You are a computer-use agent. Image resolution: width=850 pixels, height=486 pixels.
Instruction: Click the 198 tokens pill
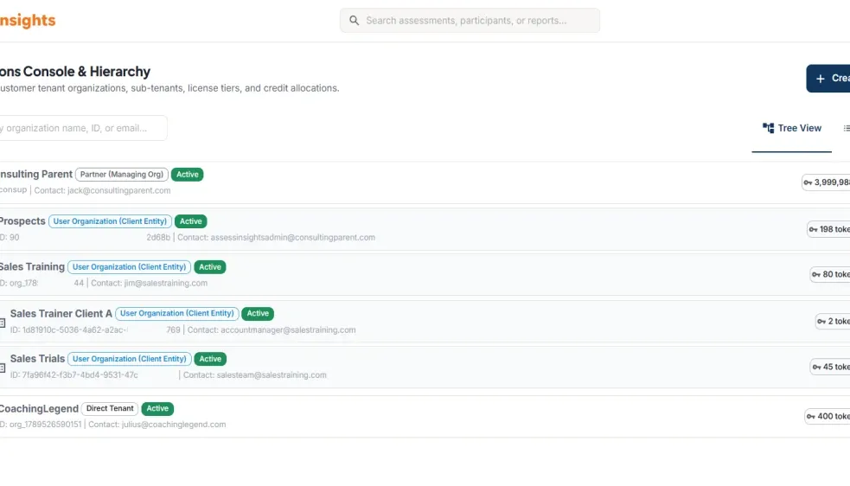point(829,229)
